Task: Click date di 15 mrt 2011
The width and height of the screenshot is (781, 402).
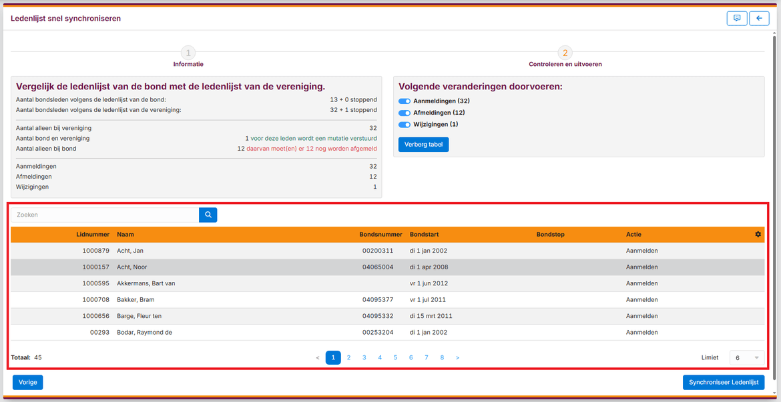Action: pos(431,316)
